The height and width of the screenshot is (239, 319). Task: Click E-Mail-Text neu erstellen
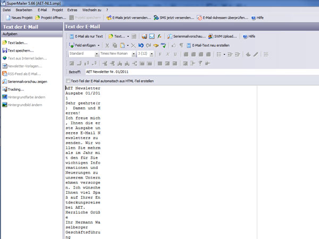click(x=208, y=45)
